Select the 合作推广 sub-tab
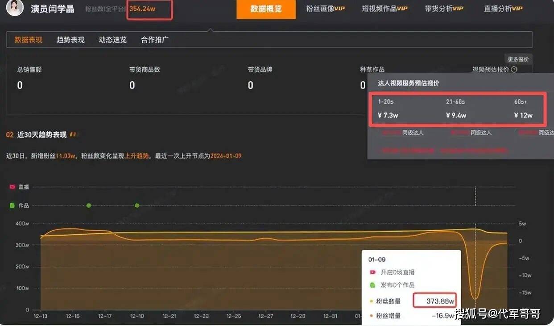 155,40
